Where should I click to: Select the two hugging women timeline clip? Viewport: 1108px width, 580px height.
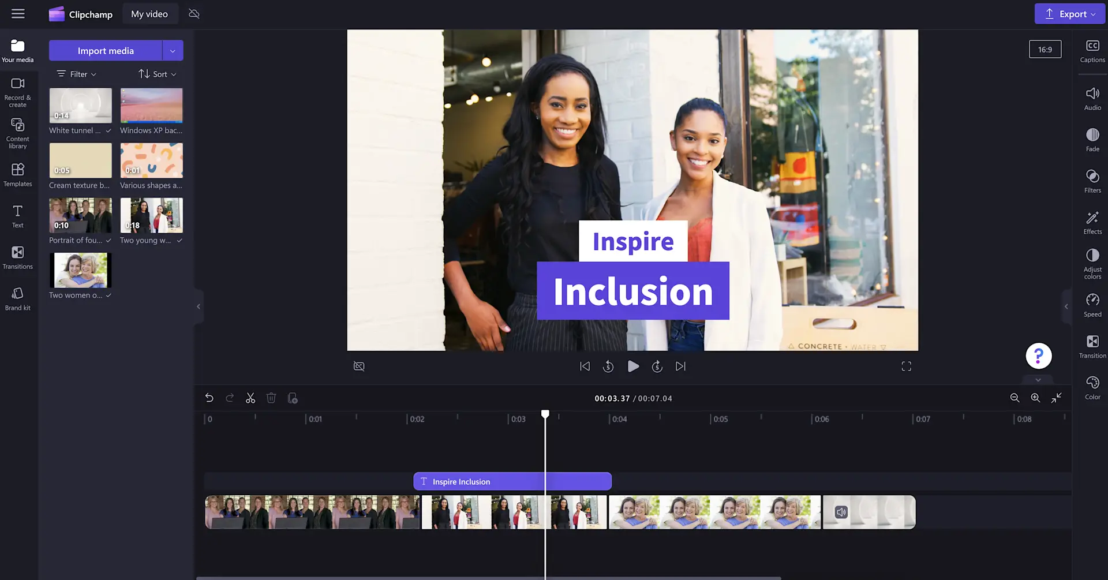click(714, 512)
